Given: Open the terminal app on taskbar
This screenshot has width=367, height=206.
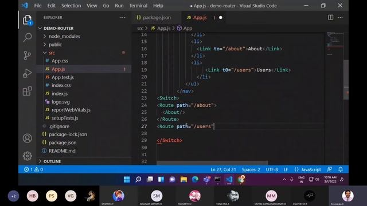Looking at the screenshot, I should (x=218, y=179).
